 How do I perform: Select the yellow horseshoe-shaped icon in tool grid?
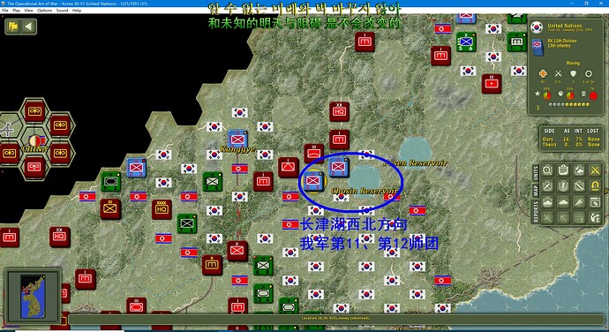pyautogui.click(x=595, y=186)
